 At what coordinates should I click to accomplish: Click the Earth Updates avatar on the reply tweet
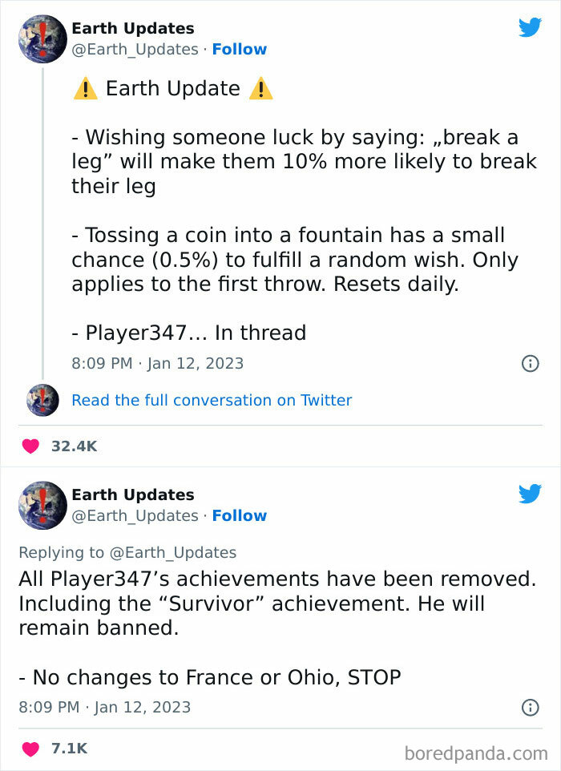(42, 506)
